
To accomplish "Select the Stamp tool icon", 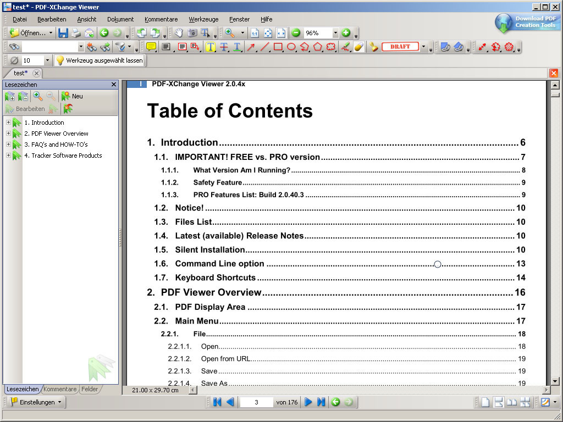I will [x=373, y=47].
